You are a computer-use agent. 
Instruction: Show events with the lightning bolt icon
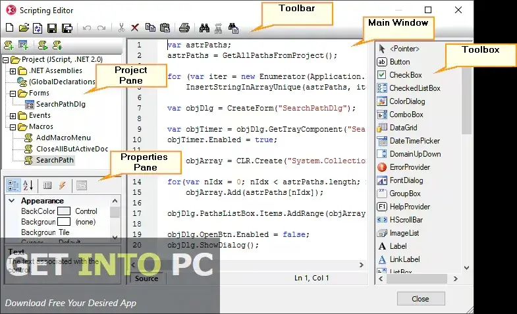click(x=62, y=186)
